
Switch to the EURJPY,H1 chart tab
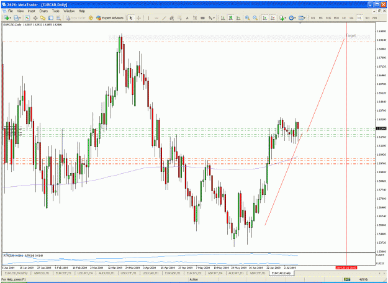pos(194,273)
